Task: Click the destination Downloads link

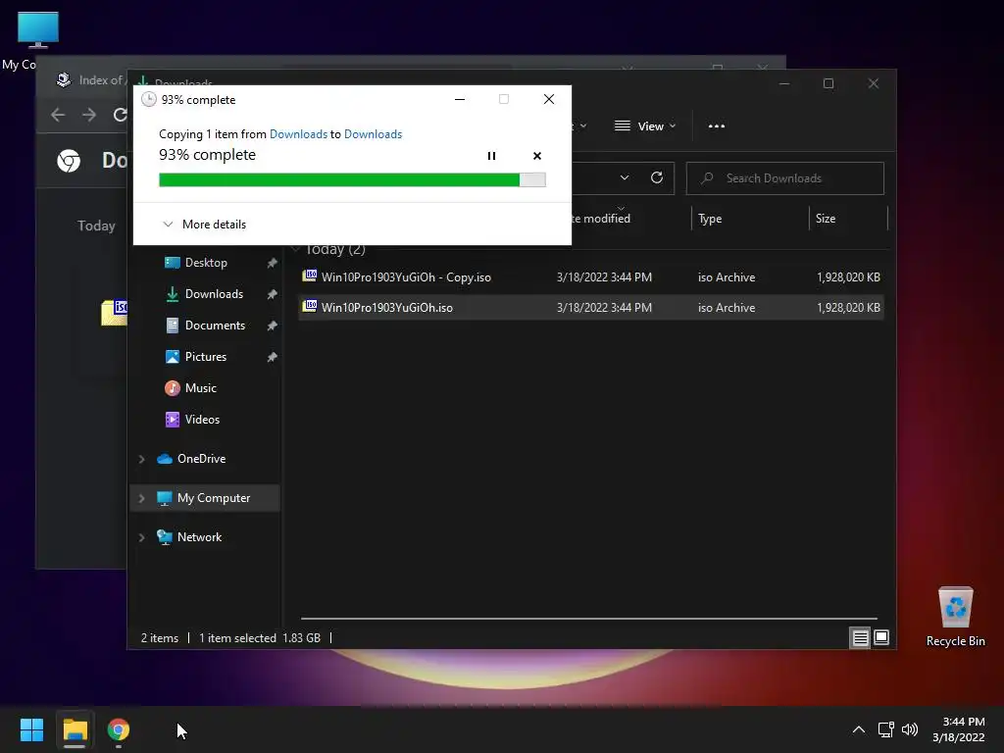Action: (x=373, y=133)
